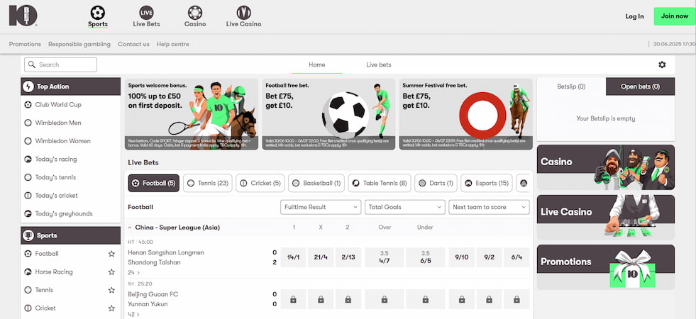Expand 42 more markets for Beijing match

tap(133, 315)
